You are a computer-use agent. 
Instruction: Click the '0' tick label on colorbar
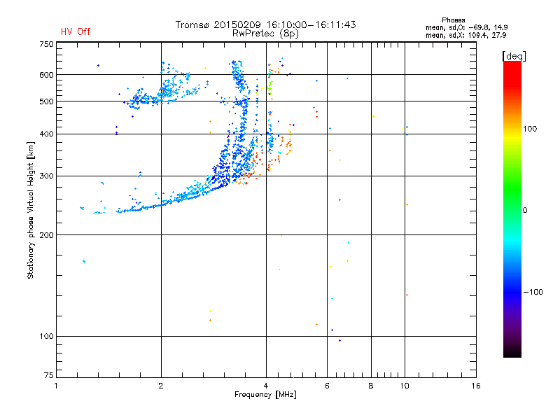525,211
